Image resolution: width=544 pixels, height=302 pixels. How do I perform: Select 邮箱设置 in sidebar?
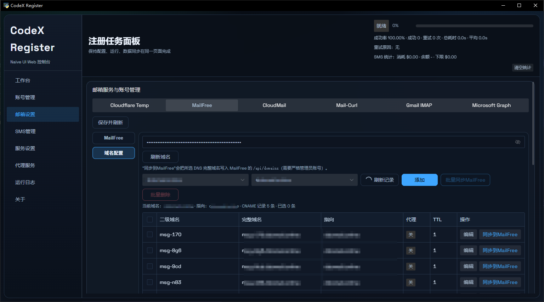point(43,114)
